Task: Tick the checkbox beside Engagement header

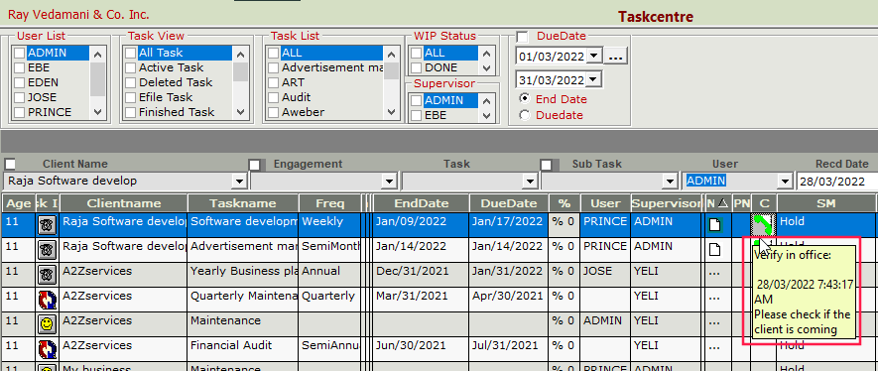Action: click(255, 165)
